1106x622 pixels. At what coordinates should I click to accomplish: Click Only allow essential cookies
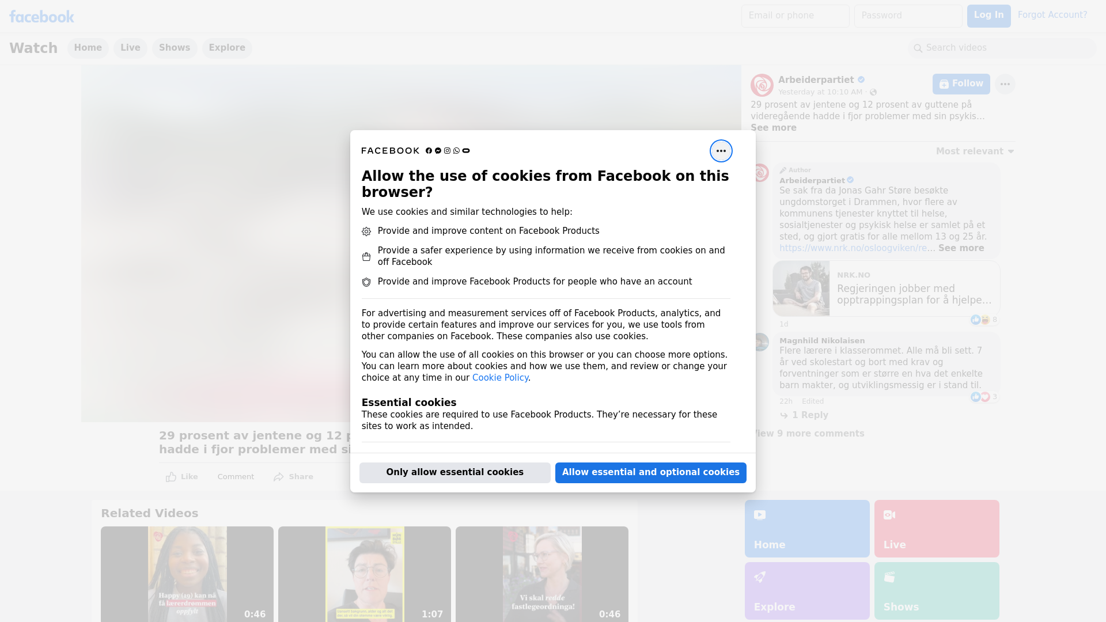(x=455, y=473)
